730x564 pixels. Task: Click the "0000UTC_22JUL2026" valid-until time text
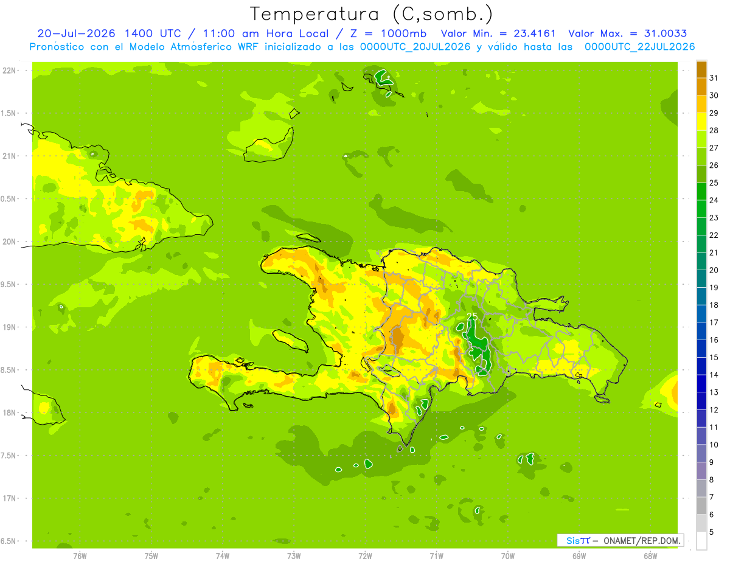(x=640, y=47)
